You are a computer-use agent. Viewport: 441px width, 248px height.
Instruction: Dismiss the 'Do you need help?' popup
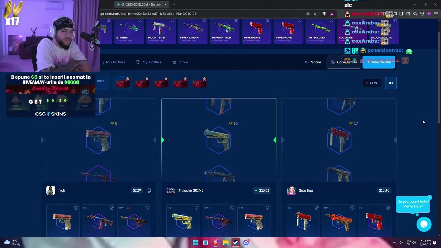tap(430, 197)
